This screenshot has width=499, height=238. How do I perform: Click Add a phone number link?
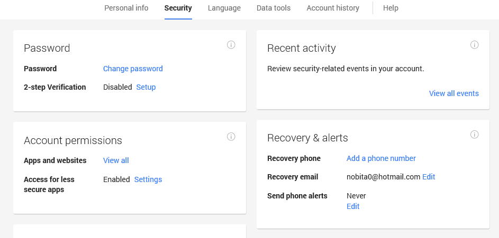coord(381,158)
